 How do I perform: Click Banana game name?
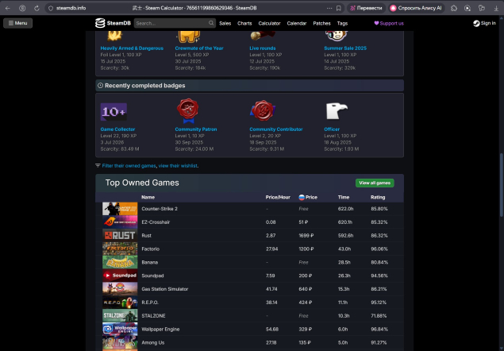pyautogui.click(x=149, y=262)
